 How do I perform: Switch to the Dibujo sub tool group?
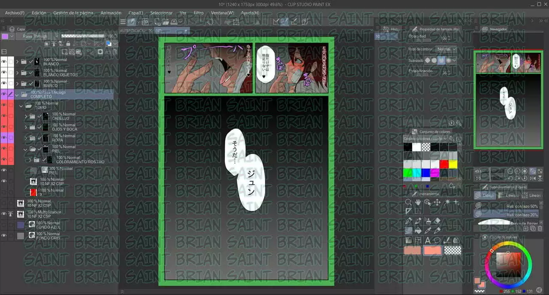(485, 195)
